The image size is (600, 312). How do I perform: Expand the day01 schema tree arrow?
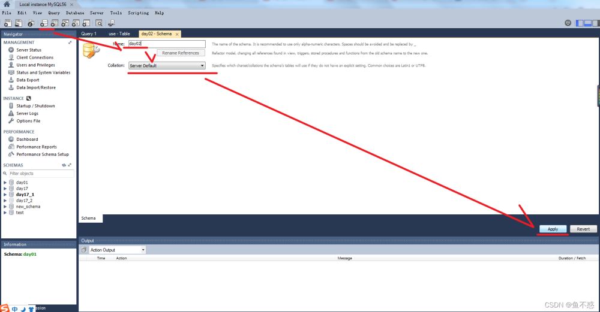pyautogui.click(x=5, y=183)
